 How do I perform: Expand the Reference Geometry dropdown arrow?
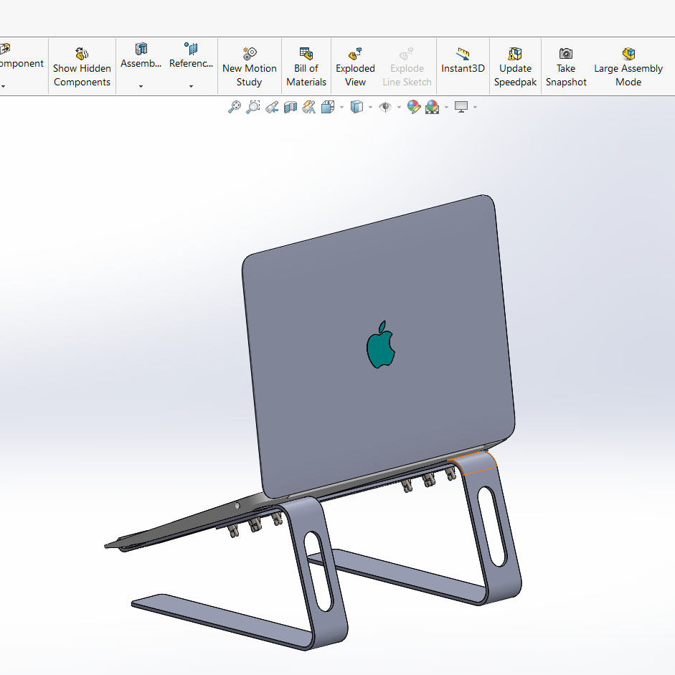(191, 86)
